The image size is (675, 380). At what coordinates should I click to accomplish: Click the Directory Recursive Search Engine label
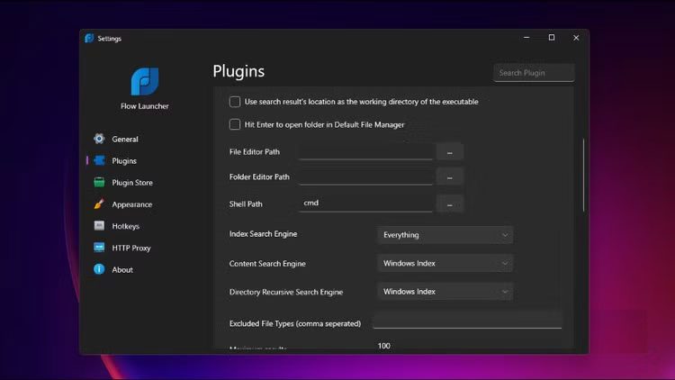tap(286, 292)
